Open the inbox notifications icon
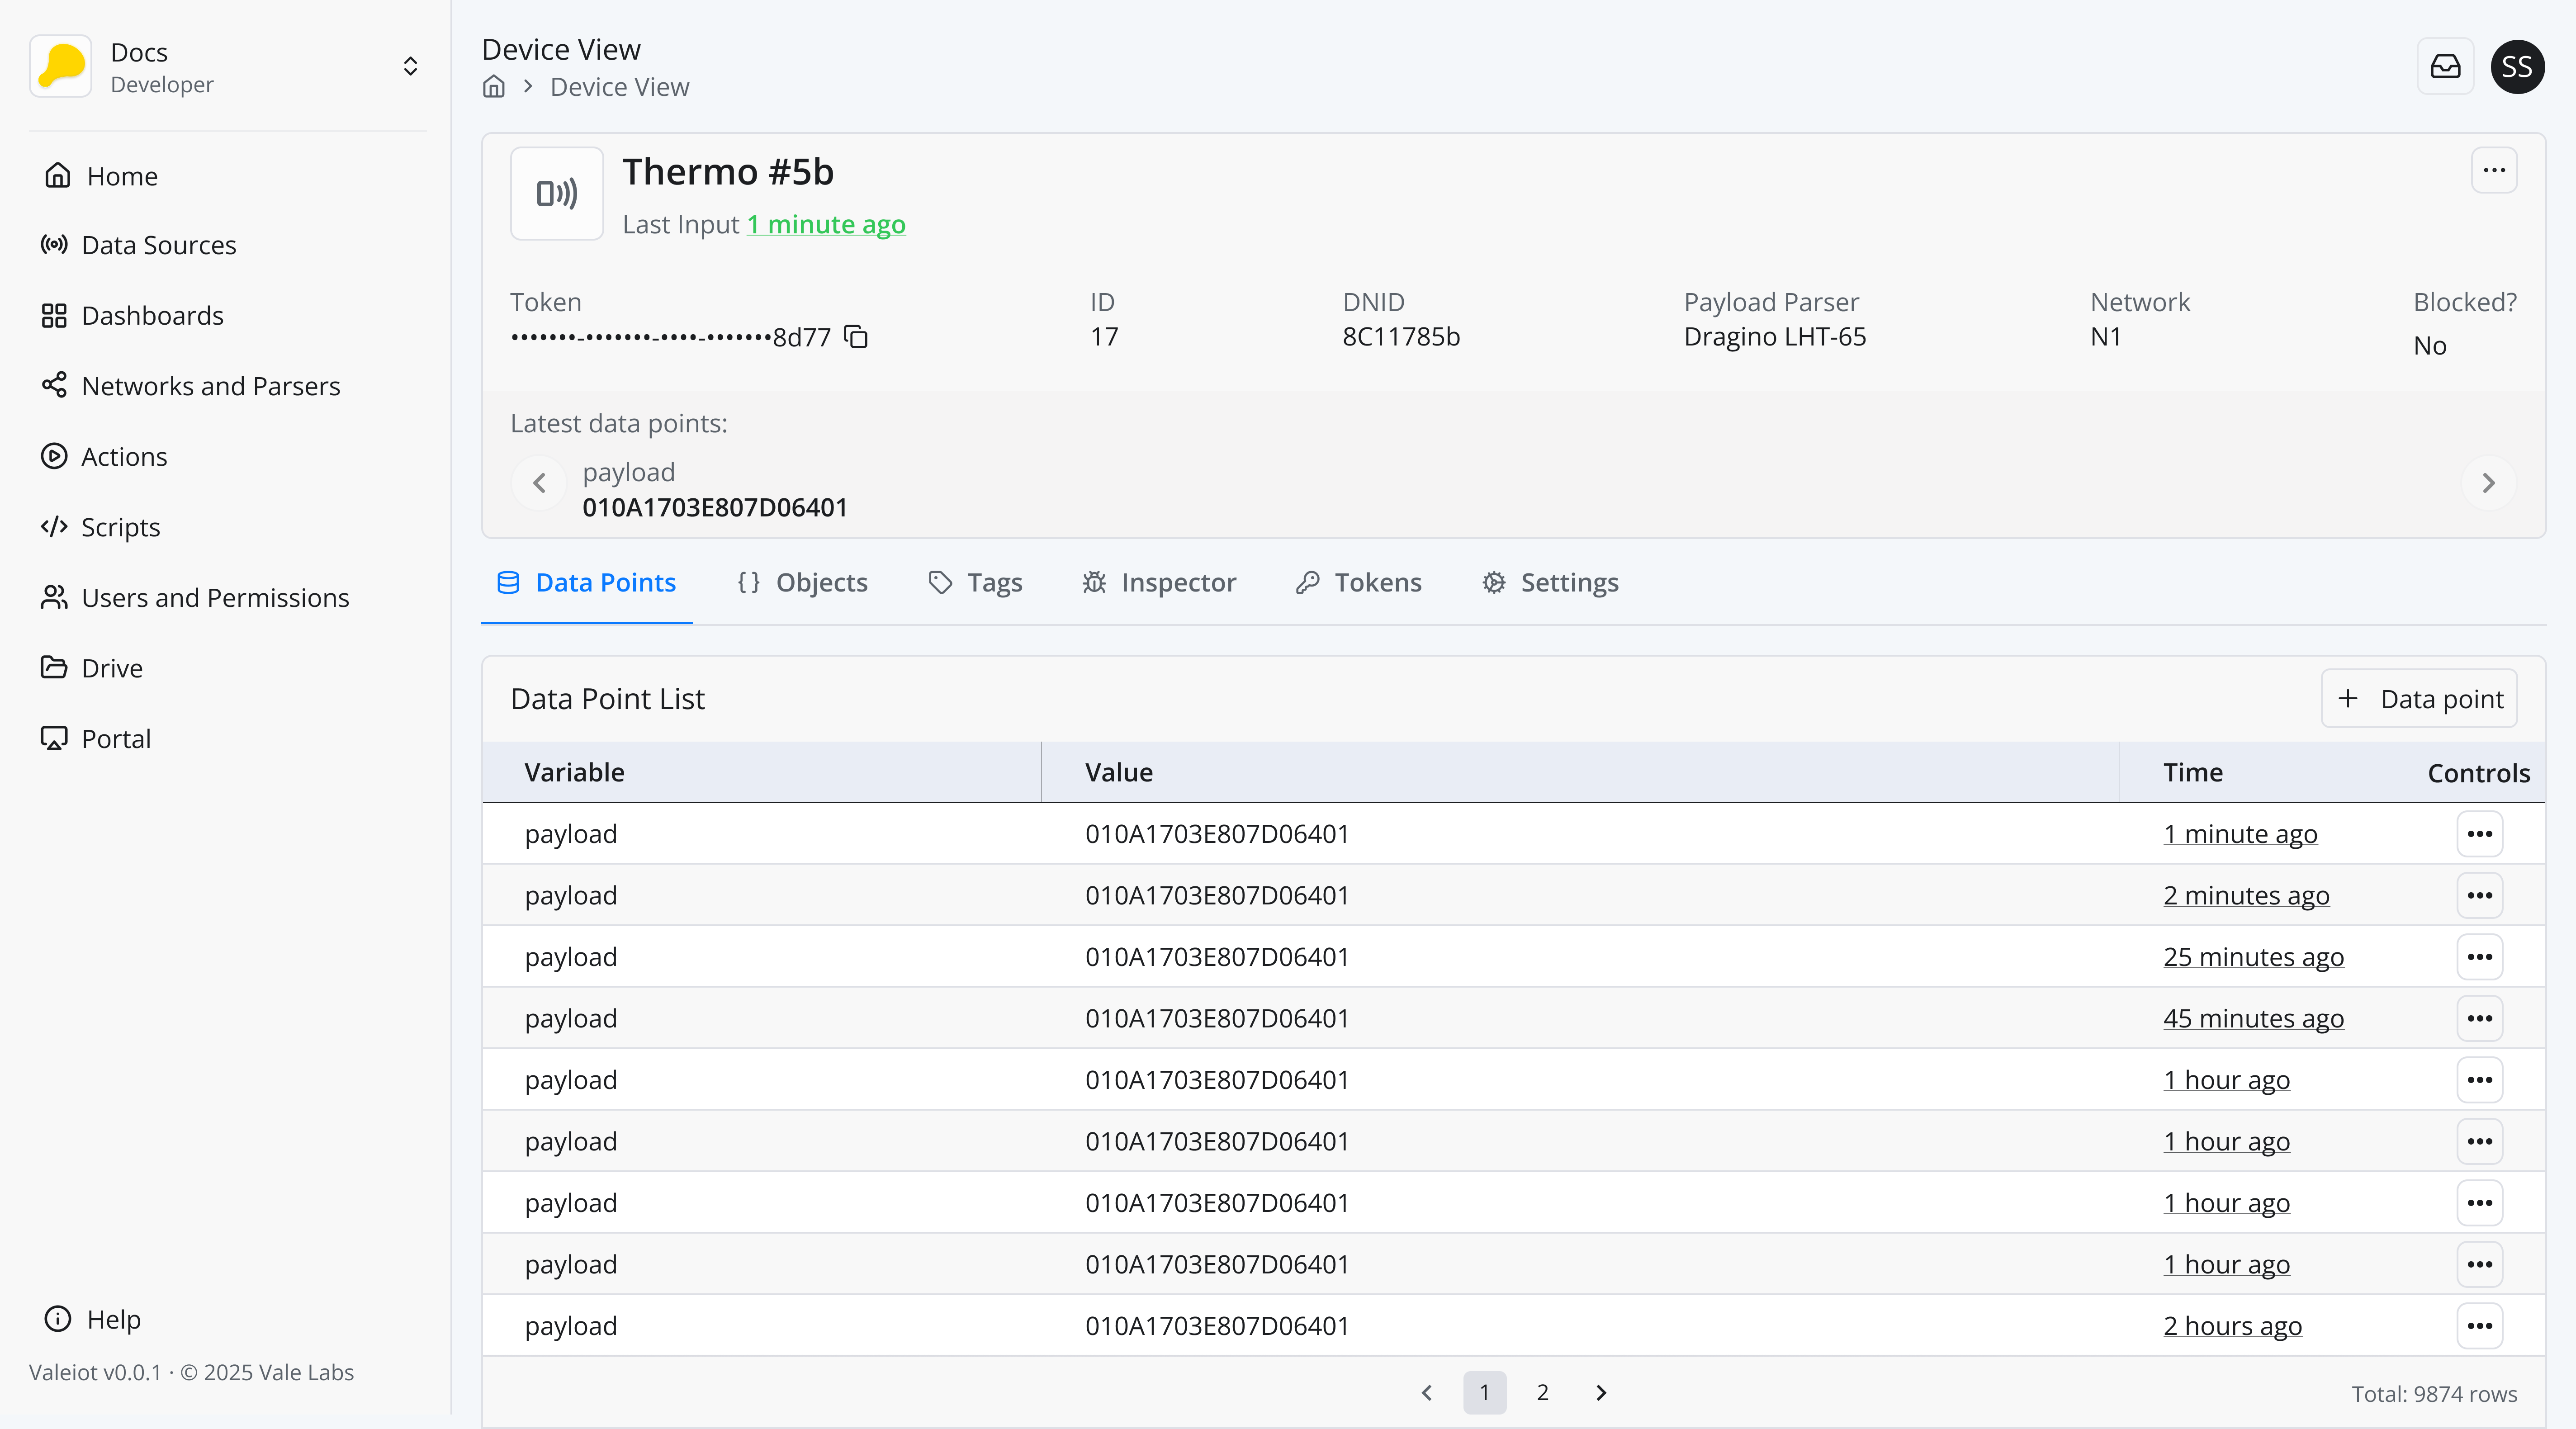The image size is (2576, 1429). tap(2445, 67)
